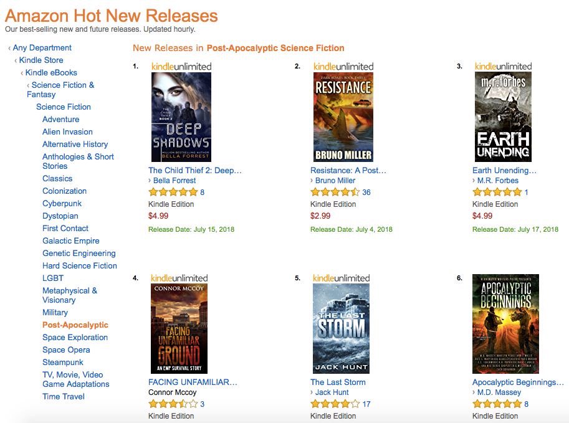Go up to Kindle Store category
Image resolution: width=569 pixels, height=423 pixels.
click(x=41, y=60)
